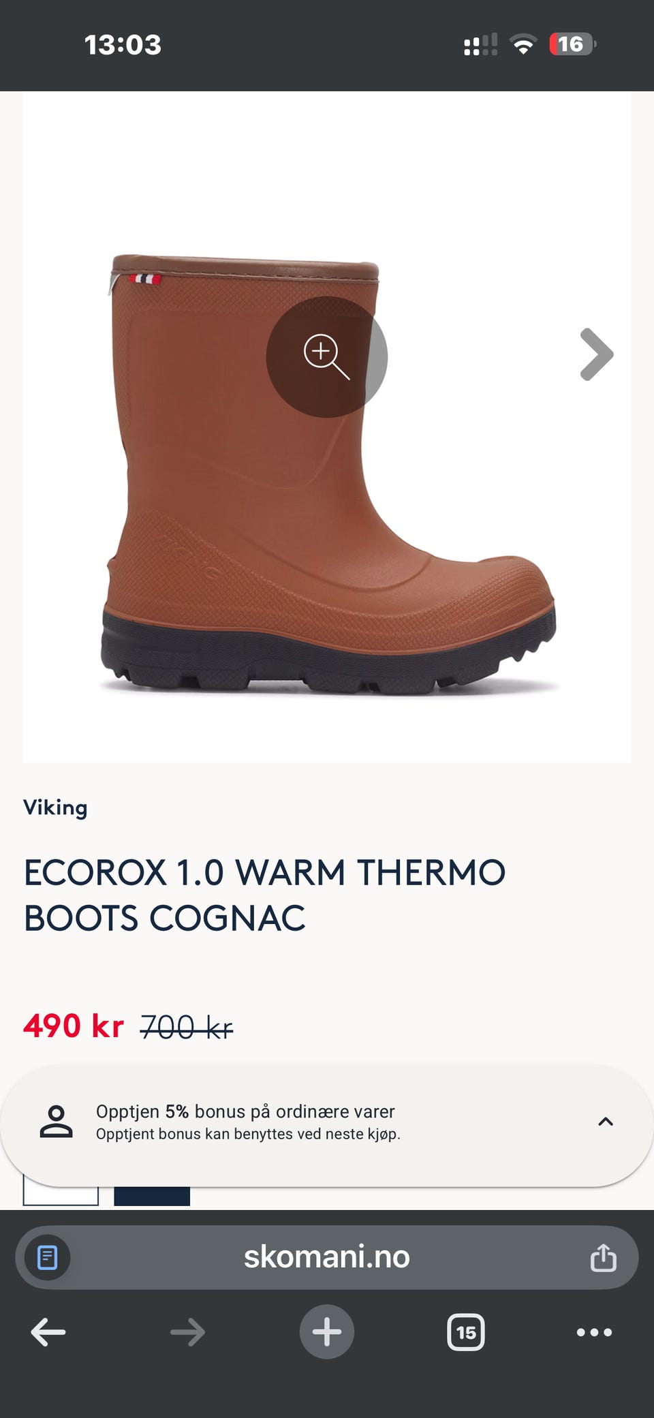The height and width of the screenshot is (1418, 654).
Task: Tap the battery indicator in status bar
Action: click(572, 44)
